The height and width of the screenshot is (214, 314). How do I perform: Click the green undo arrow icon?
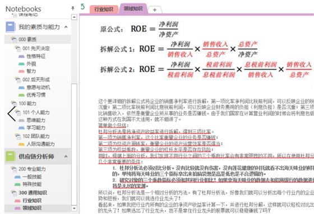coord(82,7)
